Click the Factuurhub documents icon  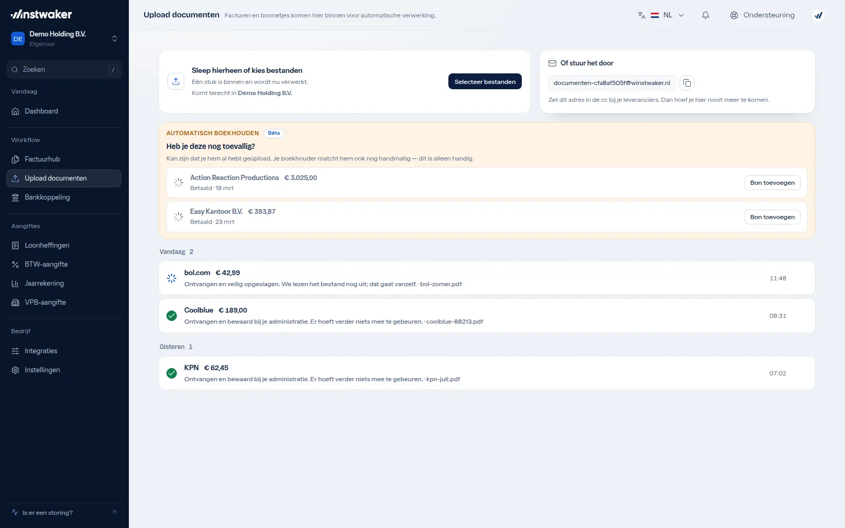(x=15, y=159)
